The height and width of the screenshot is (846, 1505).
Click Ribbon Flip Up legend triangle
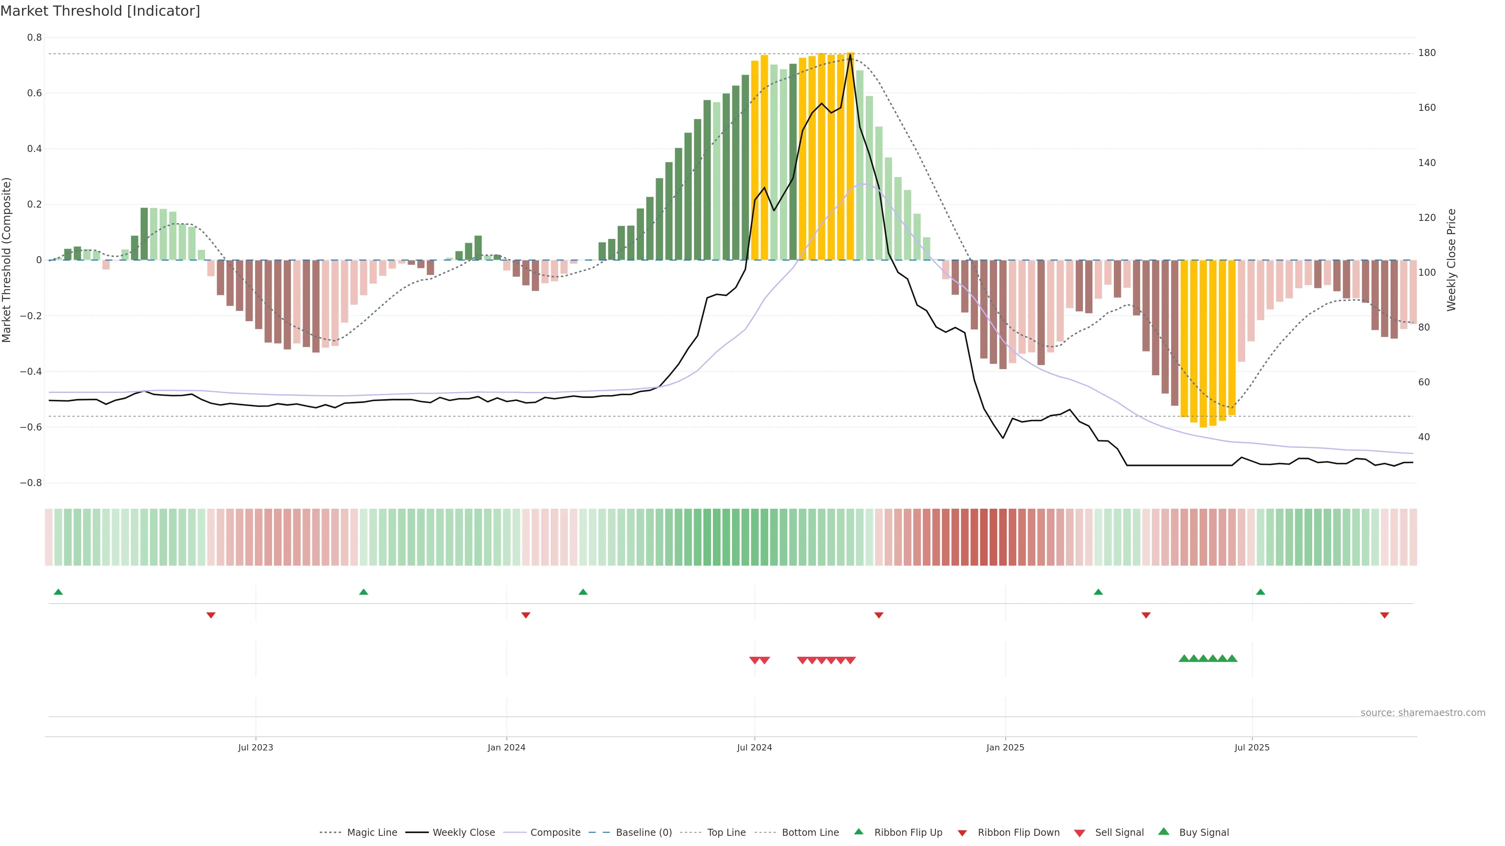tap(858, 832)
